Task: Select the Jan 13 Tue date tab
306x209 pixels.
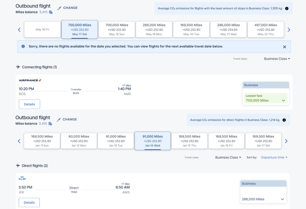Action: [116, 141]
